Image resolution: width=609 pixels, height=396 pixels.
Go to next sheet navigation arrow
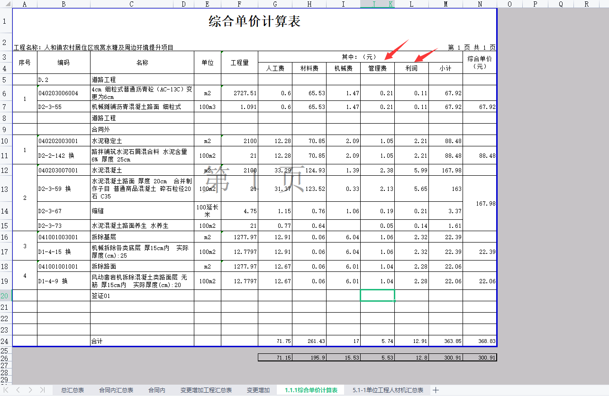click(x=30, y=390)
